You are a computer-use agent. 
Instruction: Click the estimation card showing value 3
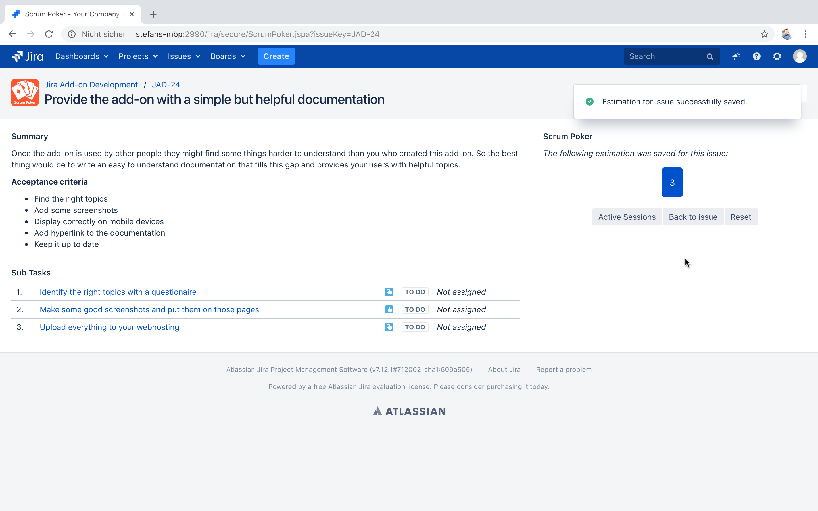671,182
